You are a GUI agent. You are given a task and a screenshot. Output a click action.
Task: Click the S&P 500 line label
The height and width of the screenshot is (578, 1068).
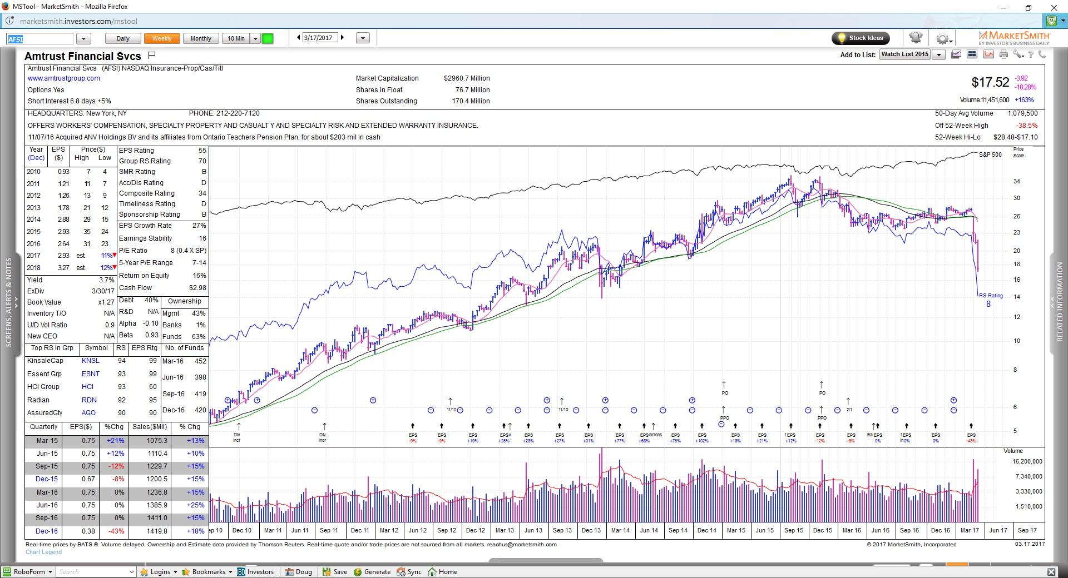(990, 155)
